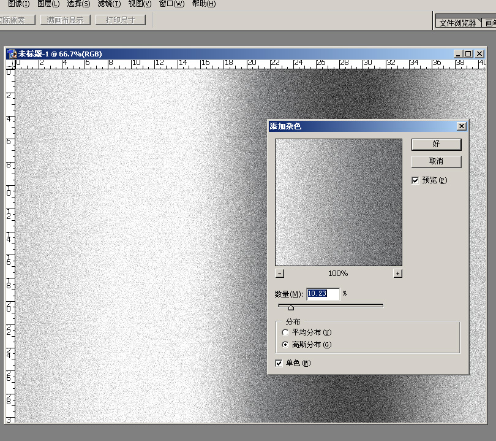The height and width of the screenshot is (441, 496).
Task: Select 高斯分布(G) radio option
Action: [285, 345]
